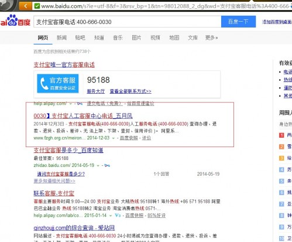Open the 请问支付宝客服是多少? question link
Screen dimensions: 292x242
coord(61,174)
